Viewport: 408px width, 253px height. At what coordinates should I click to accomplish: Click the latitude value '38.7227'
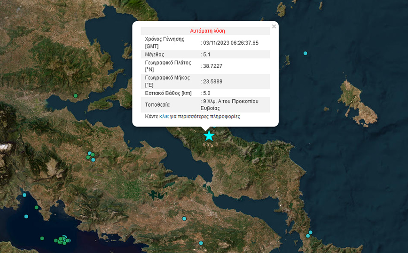[212, 66]
